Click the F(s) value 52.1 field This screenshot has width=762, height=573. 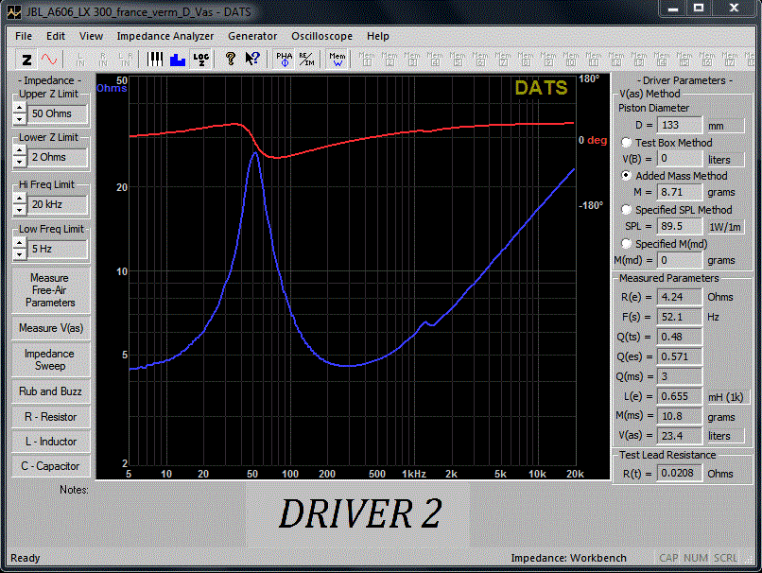coord(680,317)
